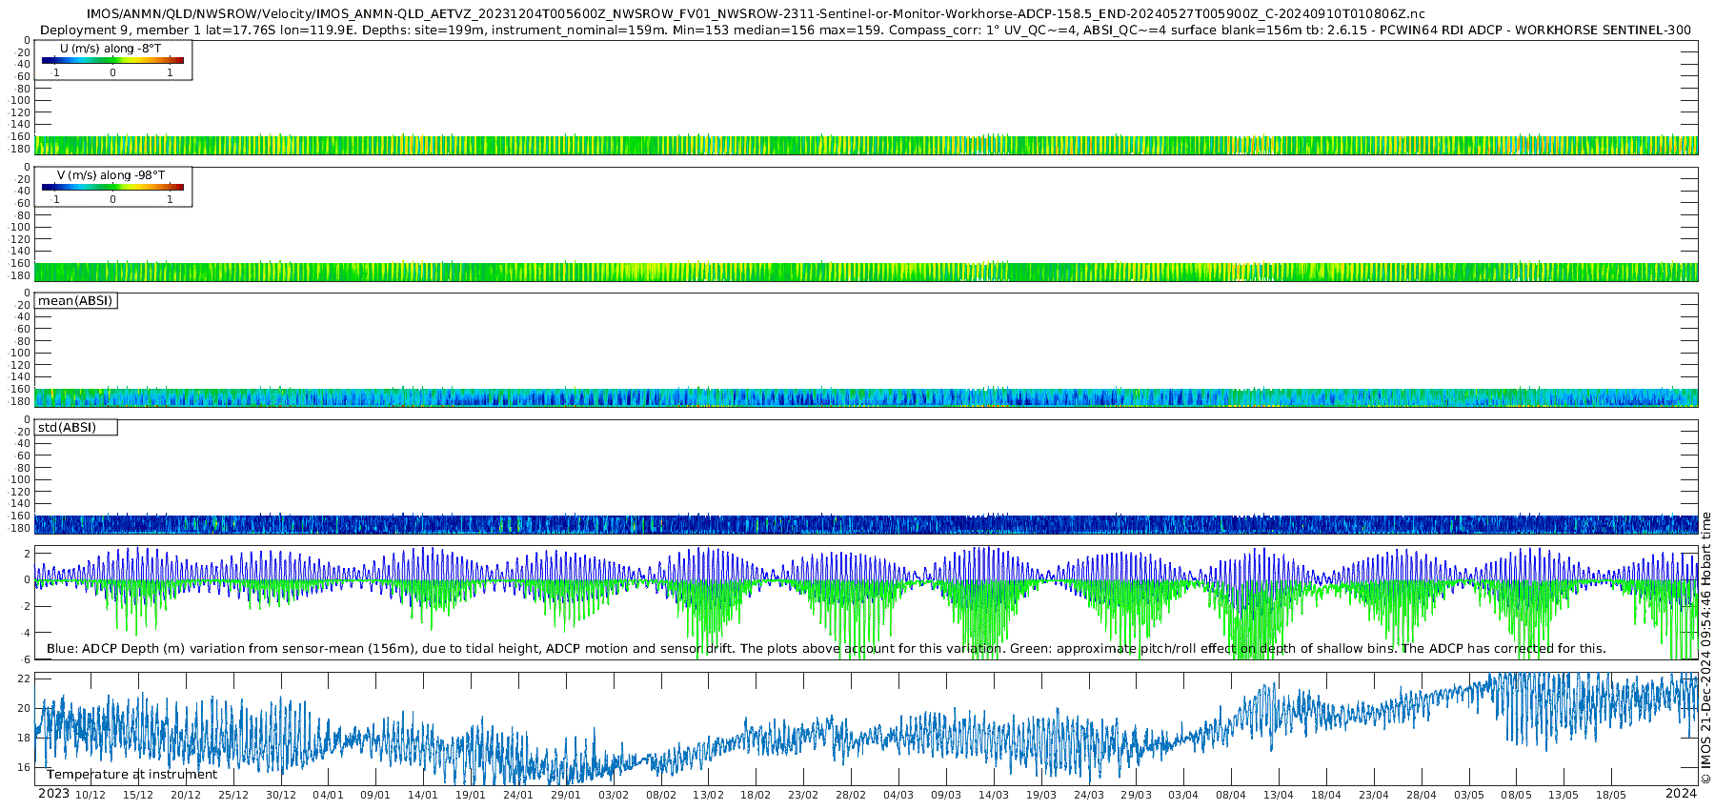Click the 18/05 date tick label
Image resolution: width=1715 pixels, height=810 pixels.
pyautogui.click(x=1611, y=795)
